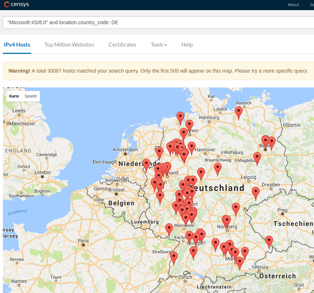Viewport: 314px width, 293px height.
Task: Select the map pin just below Rostock
Action: [239, 113]
